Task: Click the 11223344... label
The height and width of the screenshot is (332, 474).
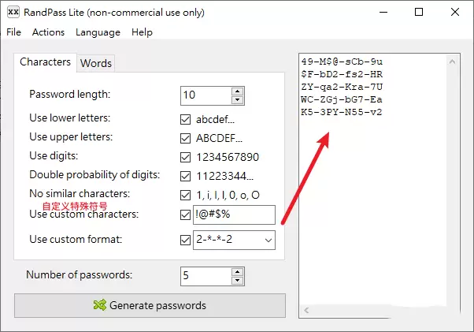Action: click(225, 176)
